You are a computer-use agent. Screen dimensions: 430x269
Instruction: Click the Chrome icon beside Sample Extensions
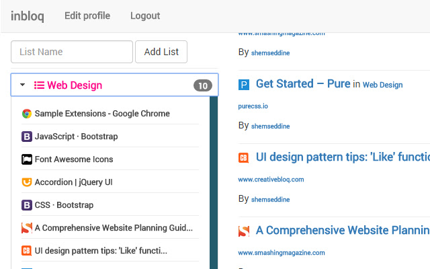point(27,114)
